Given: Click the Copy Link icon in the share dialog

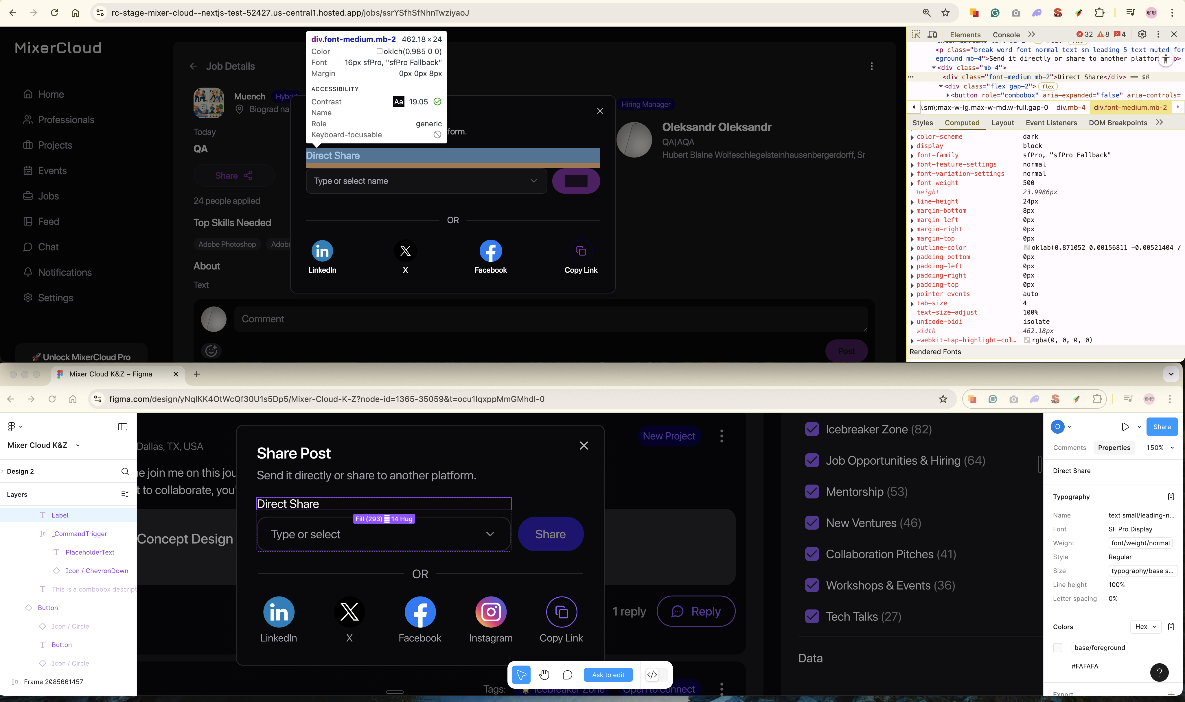Looking at the screenshot, I should coord(581,251).
